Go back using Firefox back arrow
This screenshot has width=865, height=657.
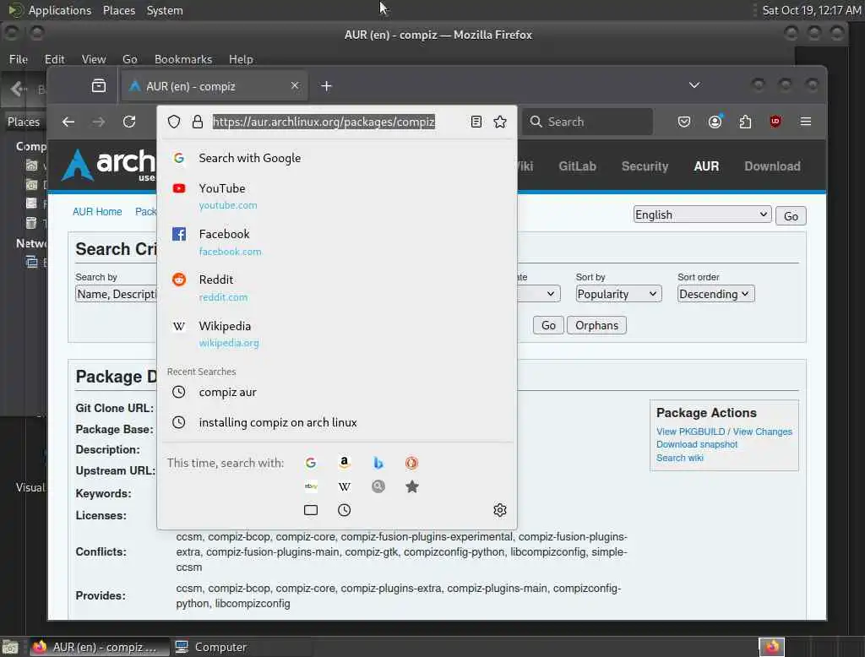68,122
